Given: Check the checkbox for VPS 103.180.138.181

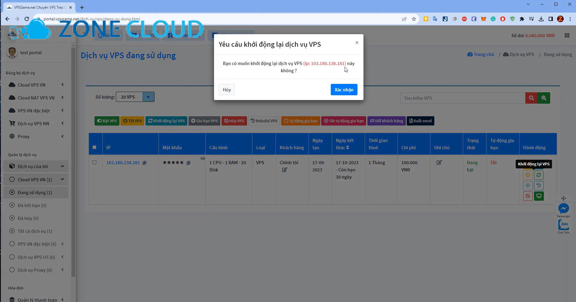Looking at the screenshot, I should coord(95,162).
